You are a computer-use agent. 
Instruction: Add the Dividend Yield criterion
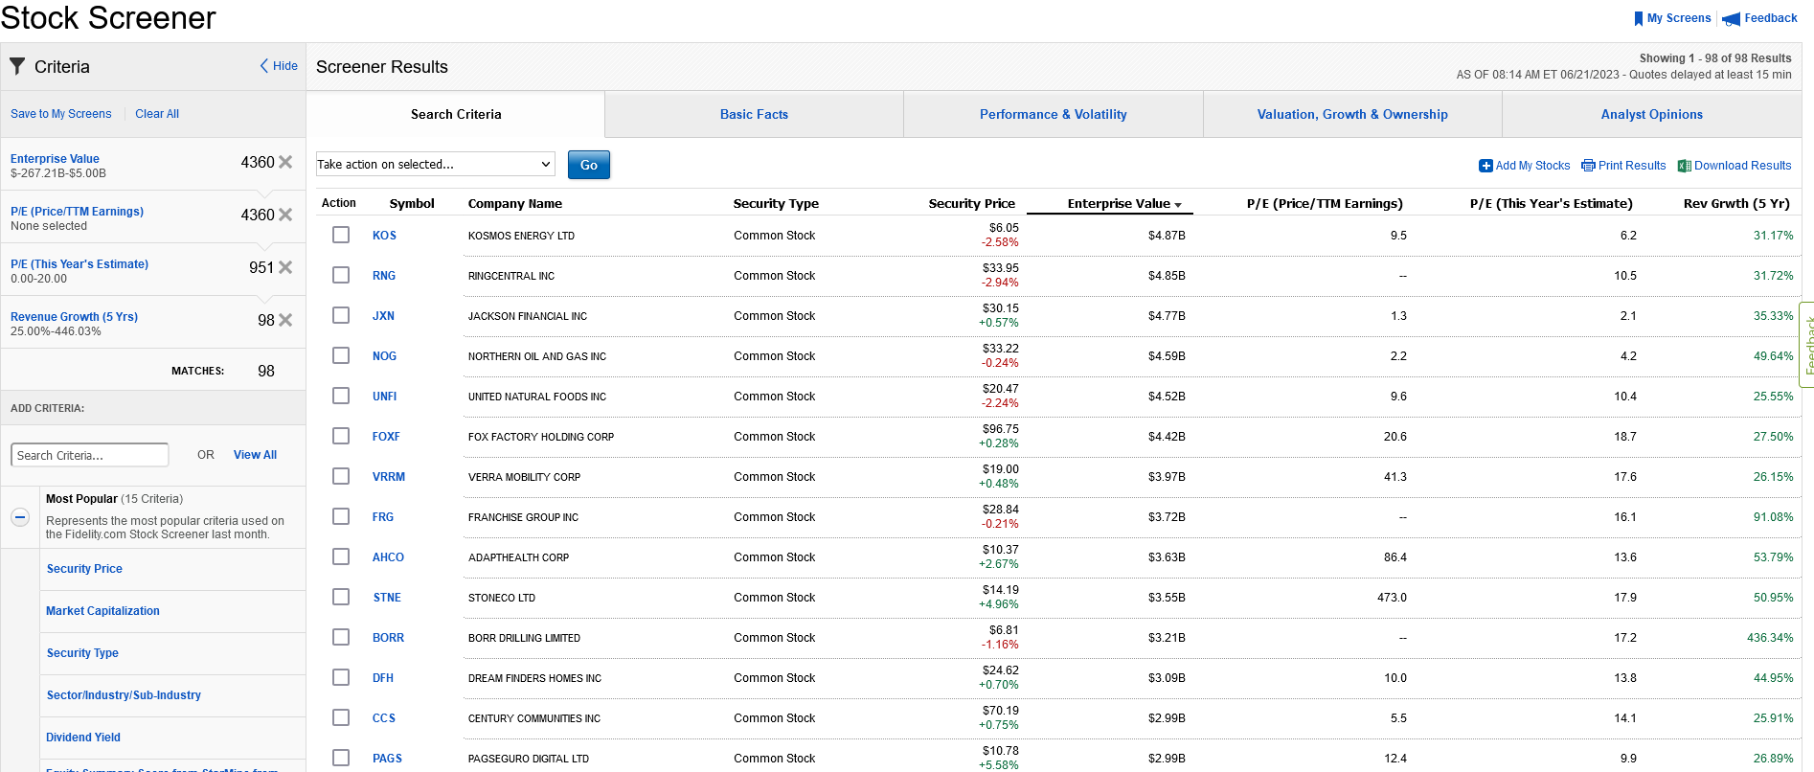(x=83, y=738)
